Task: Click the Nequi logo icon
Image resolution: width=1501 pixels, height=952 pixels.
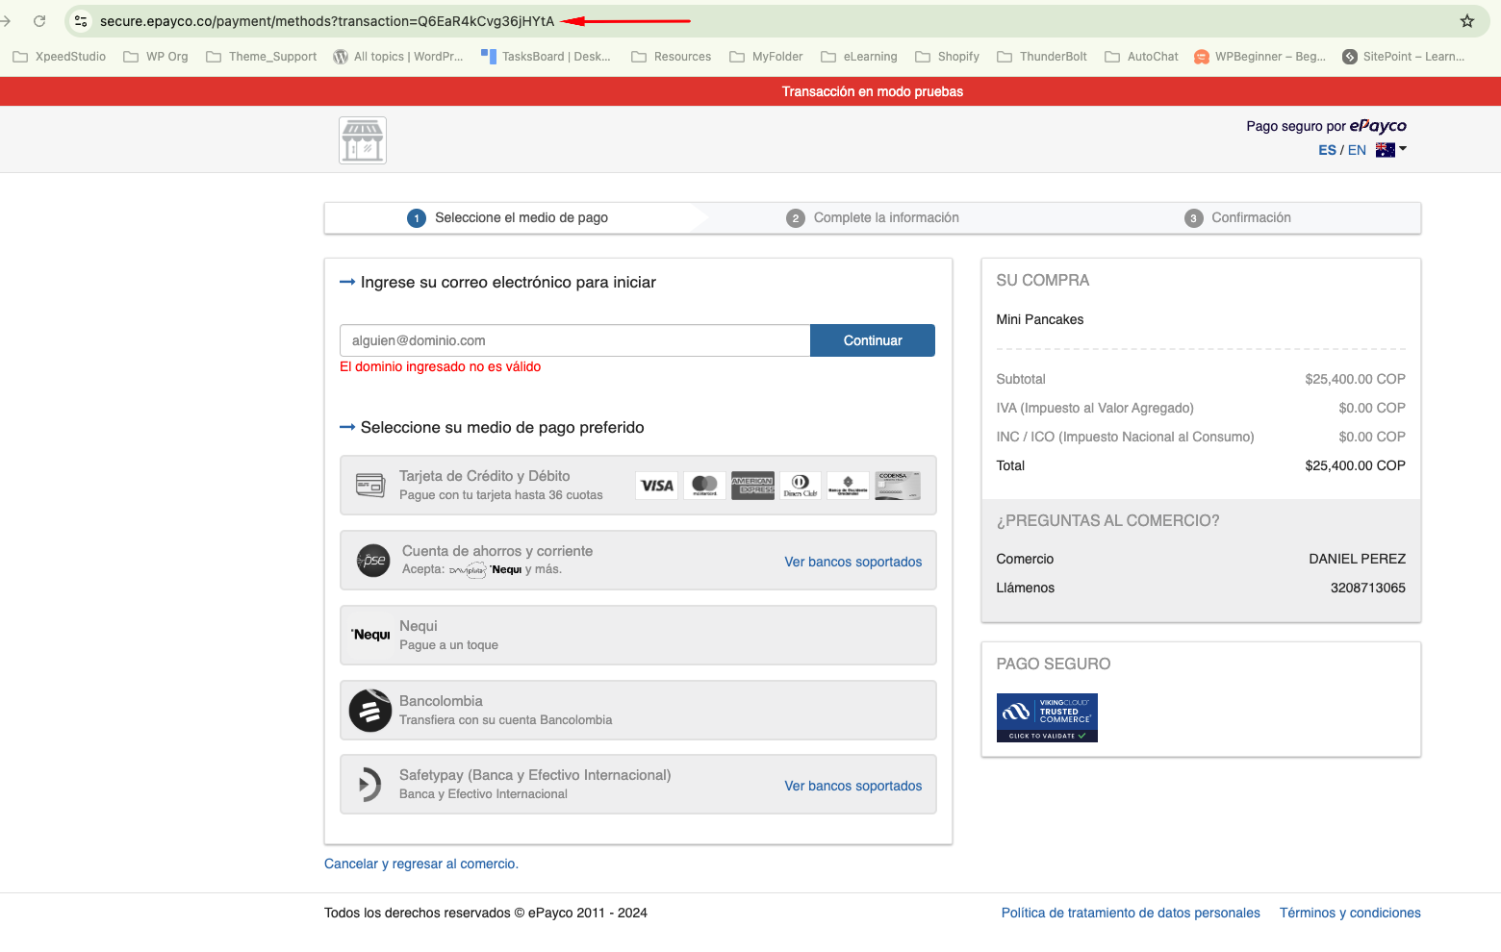Action: pyautogui.click(x=370, y=635)
